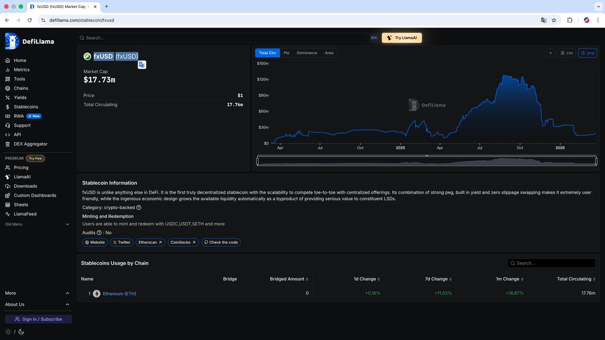
Task: Open RWA section marked New
Action: click(x=23, y=116)
